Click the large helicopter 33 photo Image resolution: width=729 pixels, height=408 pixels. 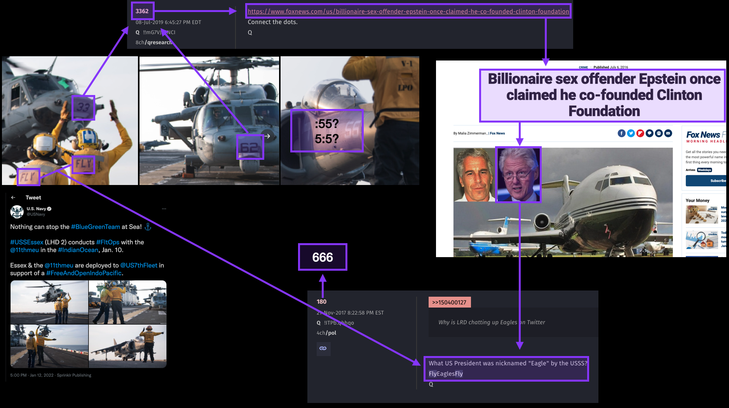point(70,121)
